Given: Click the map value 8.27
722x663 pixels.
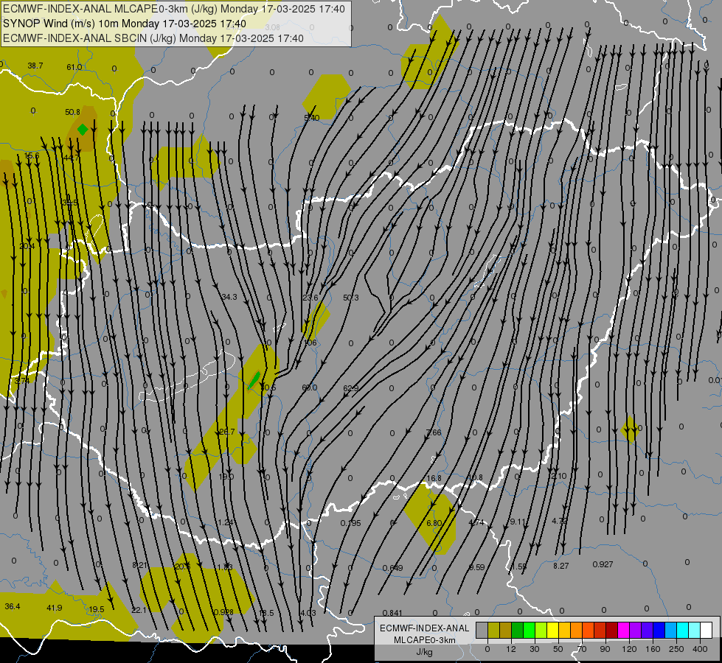Looking at the screenshot, I should (560, 566).
